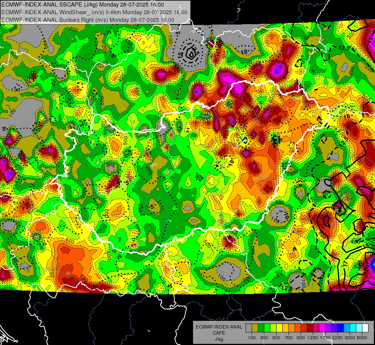Click the dark green legend swatch
Viewport: 375px width, 345px height.
click(x=261, y=328)
